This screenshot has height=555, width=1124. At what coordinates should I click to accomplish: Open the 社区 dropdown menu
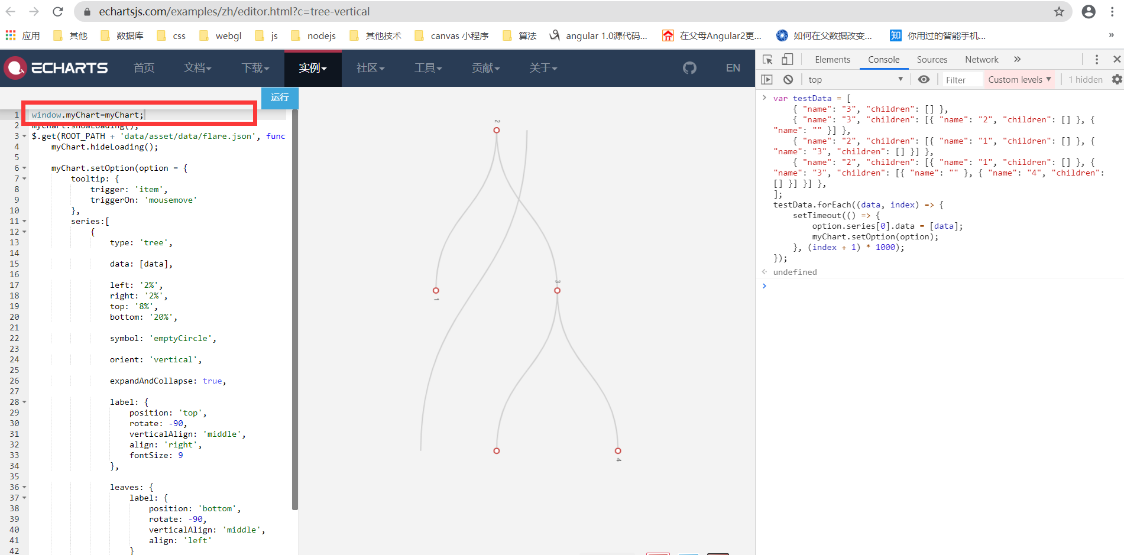tap(370, 68)
